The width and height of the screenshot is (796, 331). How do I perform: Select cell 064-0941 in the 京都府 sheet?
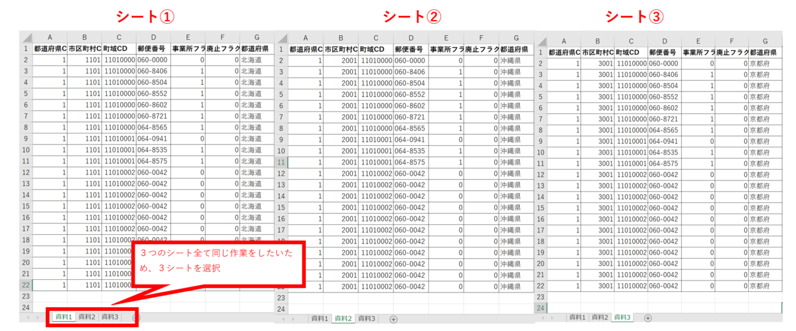[x=665, y=141]
